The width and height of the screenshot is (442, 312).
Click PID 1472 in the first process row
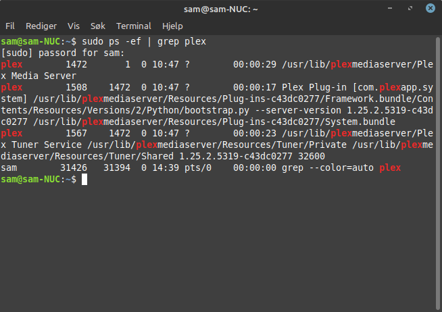click(76, 64)
